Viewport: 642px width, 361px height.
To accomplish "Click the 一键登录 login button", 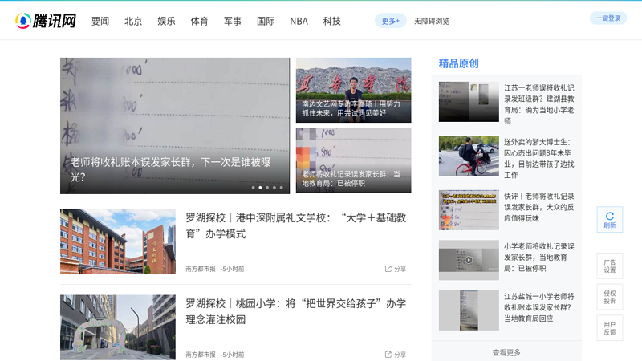I will pos(608,18).
